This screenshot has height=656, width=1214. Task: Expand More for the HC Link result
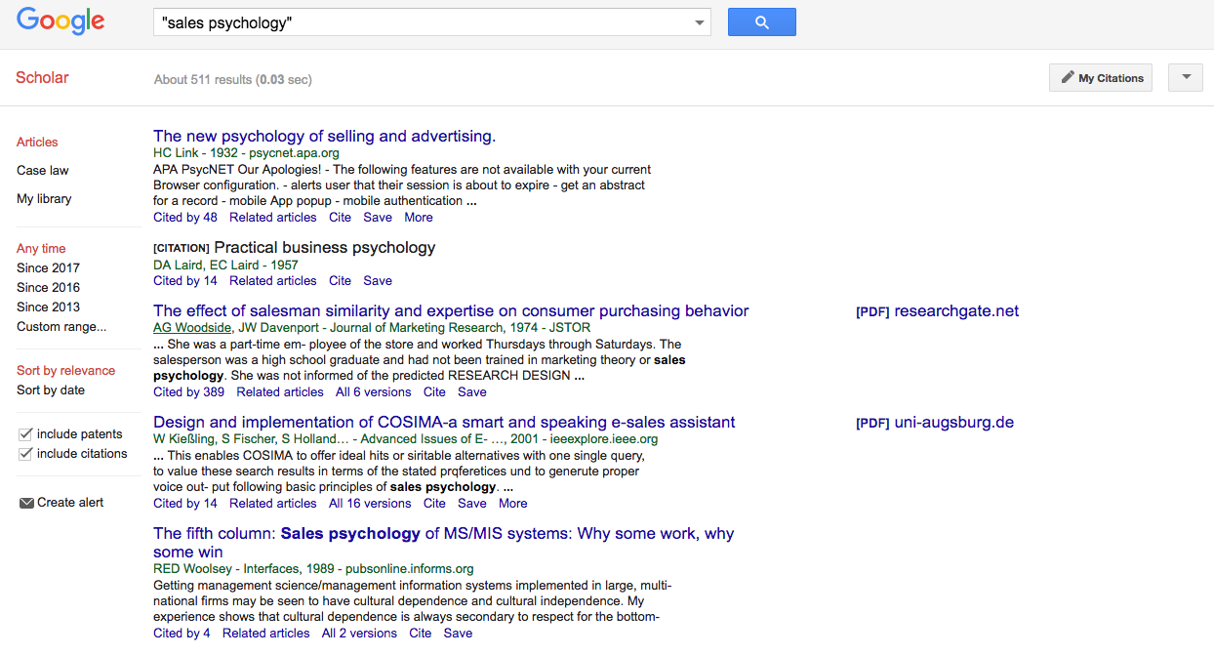click(419, 218)
